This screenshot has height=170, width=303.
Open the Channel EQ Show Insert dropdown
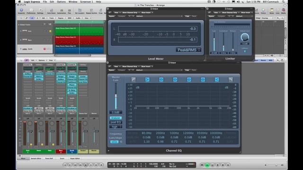(147, 66)
